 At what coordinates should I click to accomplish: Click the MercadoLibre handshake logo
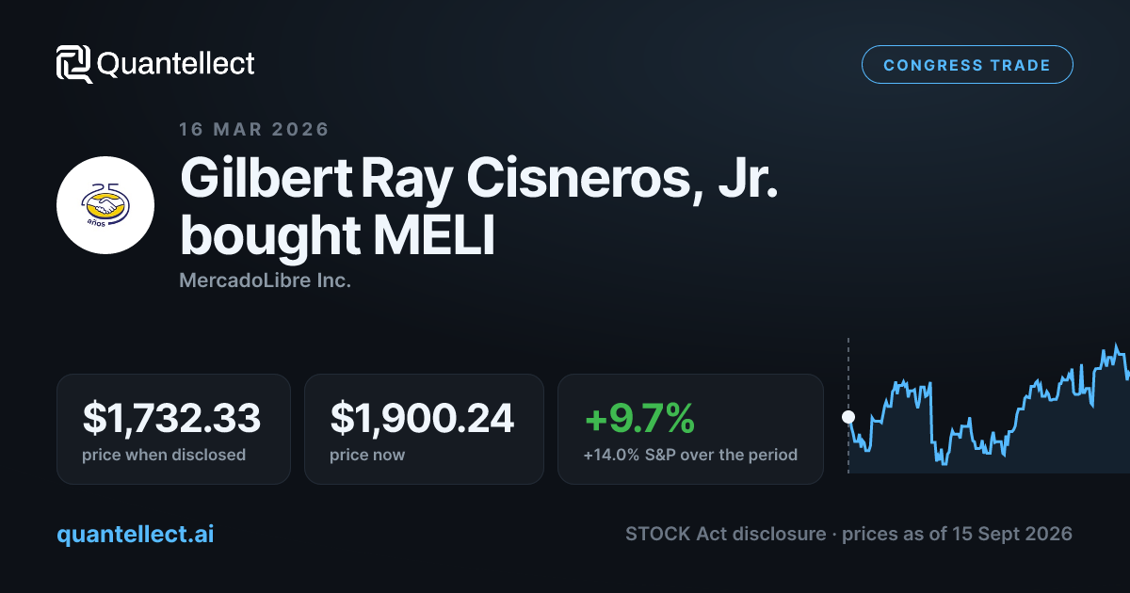tap(105, 205)
